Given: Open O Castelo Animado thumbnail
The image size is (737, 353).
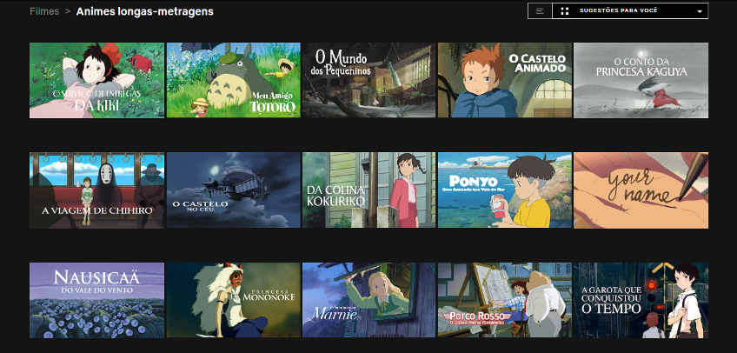Looking at the screenshot, I should 505,80.
